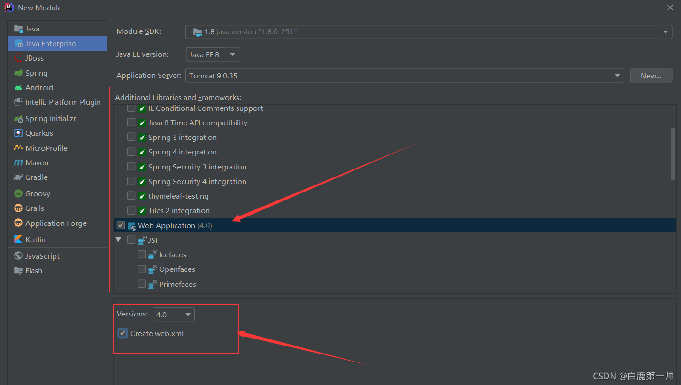Click the Web Application framework icon
The width and height of the screenshot is (681, 385).
click(x=132, y=226)
